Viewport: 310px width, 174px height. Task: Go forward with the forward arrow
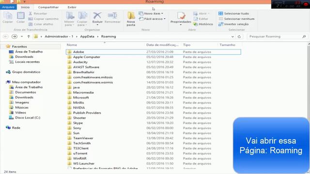click(14, 37)
